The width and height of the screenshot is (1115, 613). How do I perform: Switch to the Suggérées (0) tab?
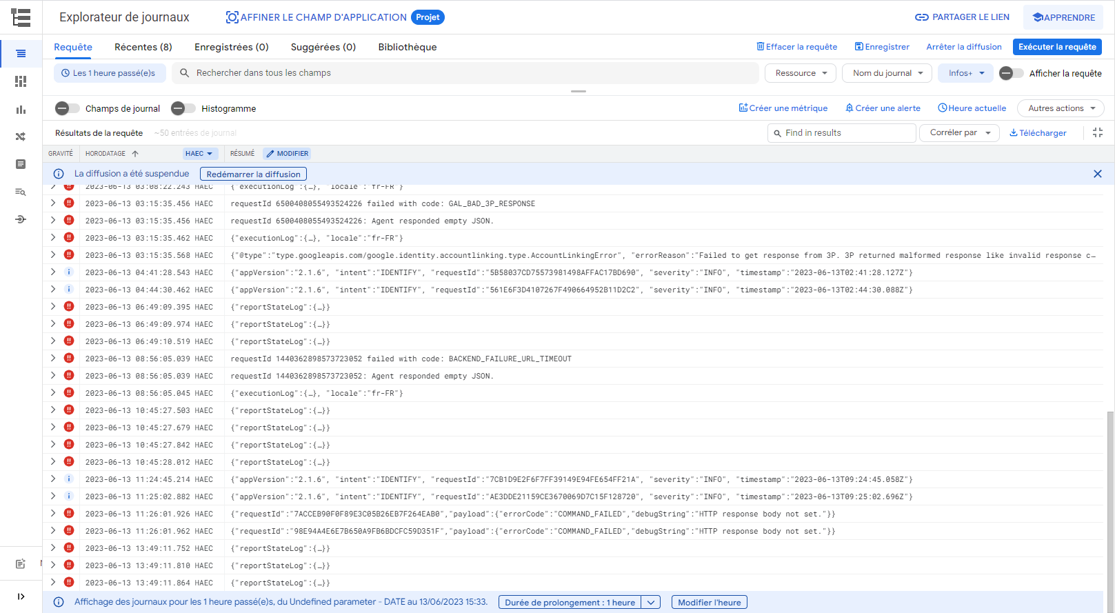pyautogui.click(x=323, y=47)
